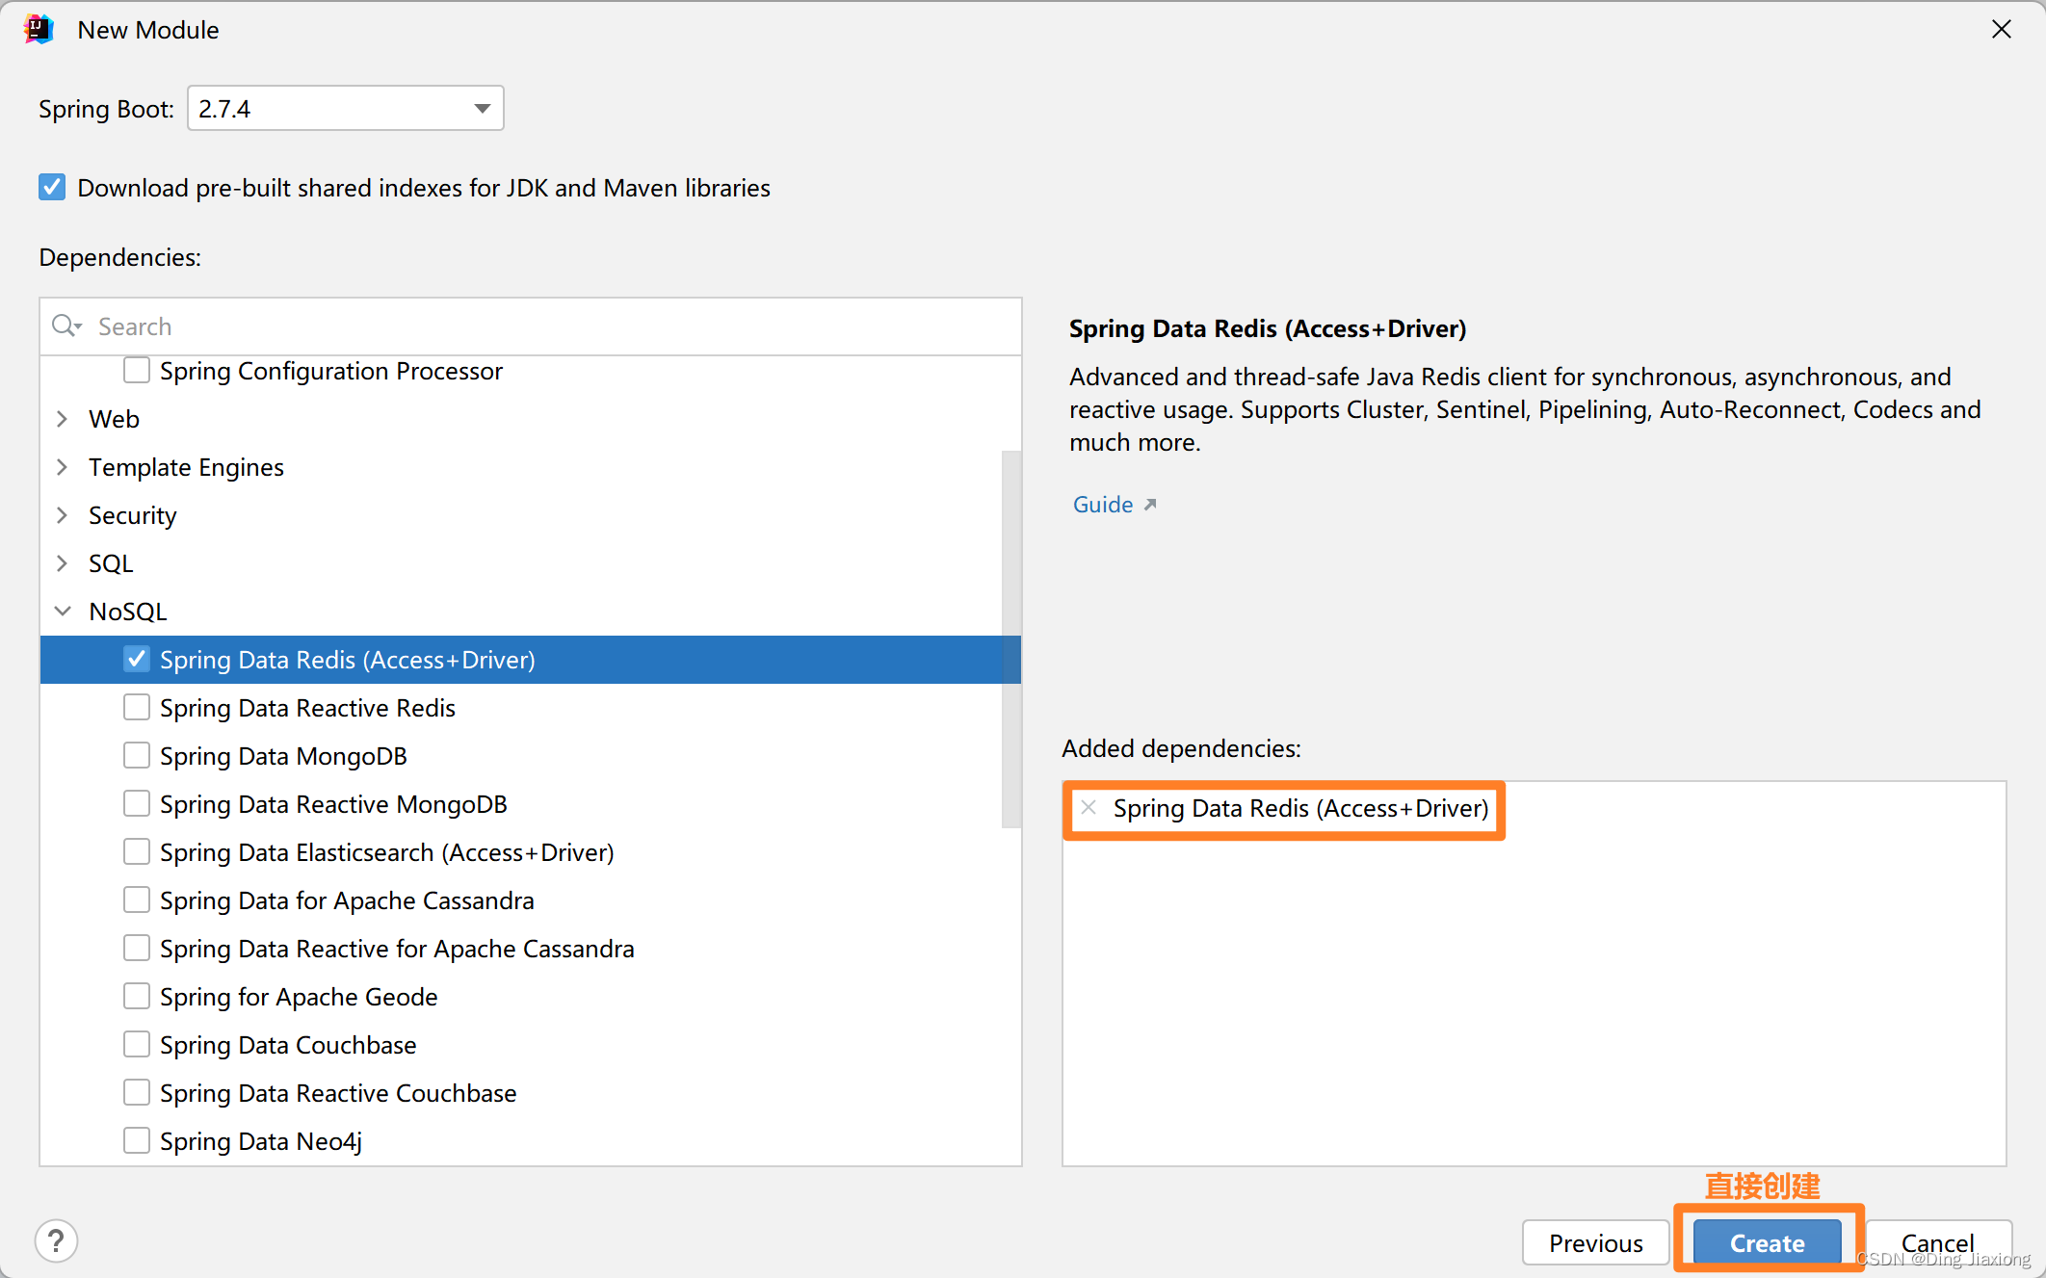
Task: Select the Template Engines tree item label
Action: pyautogui.click(x=186, y=467)
